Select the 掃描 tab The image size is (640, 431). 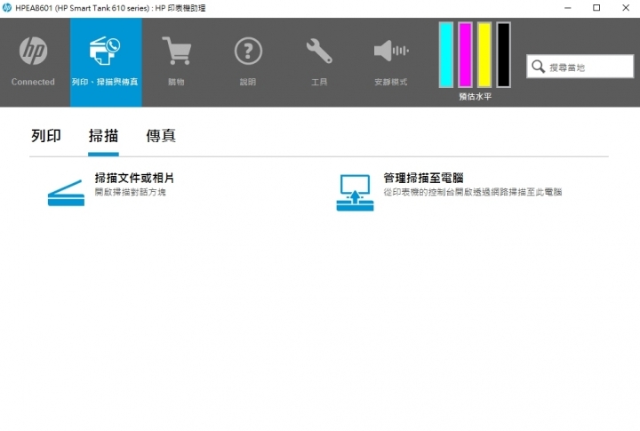103,136
